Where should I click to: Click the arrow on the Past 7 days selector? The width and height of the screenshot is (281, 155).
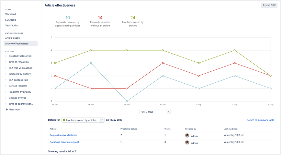tap(168, 112)
